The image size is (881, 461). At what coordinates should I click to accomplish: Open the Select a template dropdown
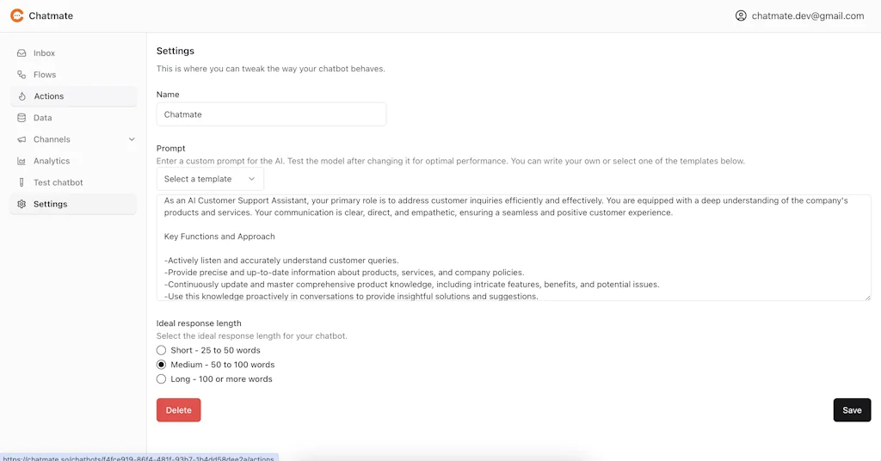210,179
